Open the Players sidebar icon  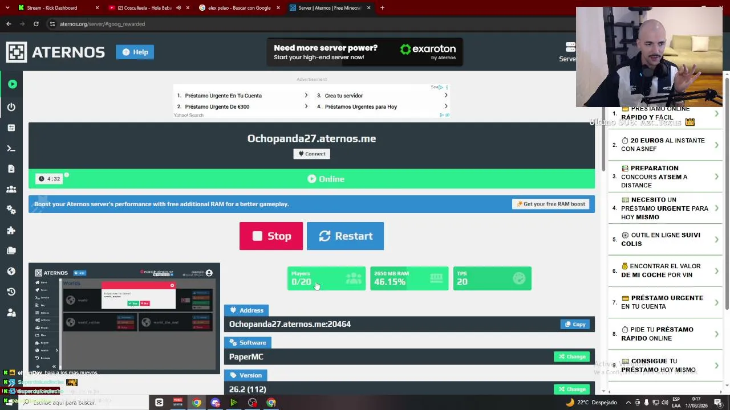click(x=11, y=189)
